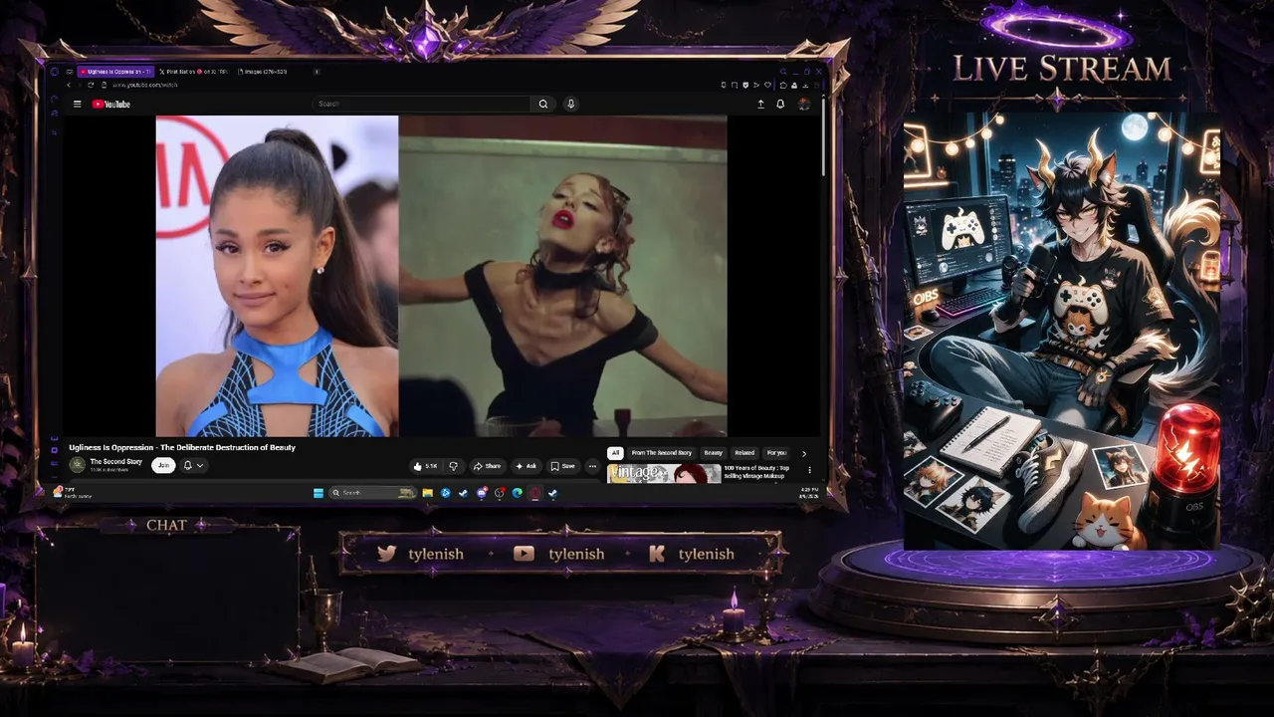Click the Ask button
Screen dimensions: 1274x717
[527, 466]
